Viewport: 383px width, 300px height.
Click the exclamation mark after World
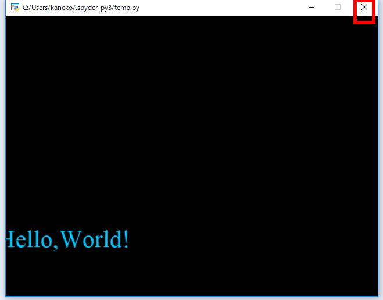click(126, 239)
